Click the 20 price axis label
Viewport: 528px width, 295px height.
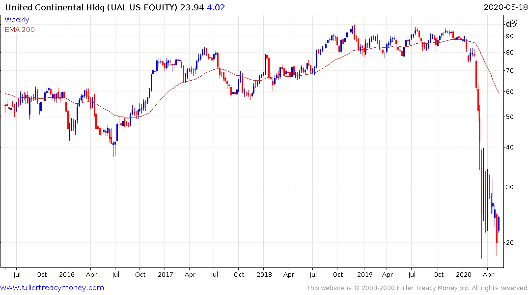[509, 242]
